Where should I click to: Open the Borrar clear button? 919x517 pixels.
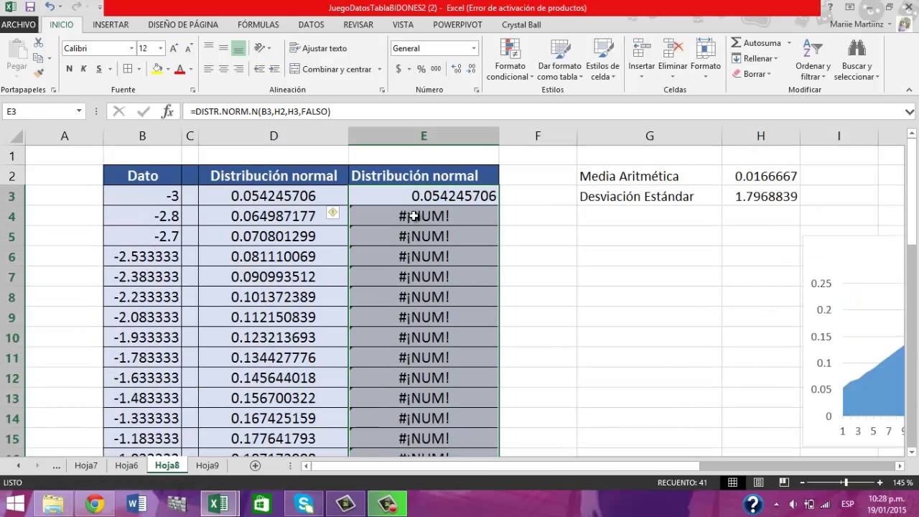(x=752, y=73)
